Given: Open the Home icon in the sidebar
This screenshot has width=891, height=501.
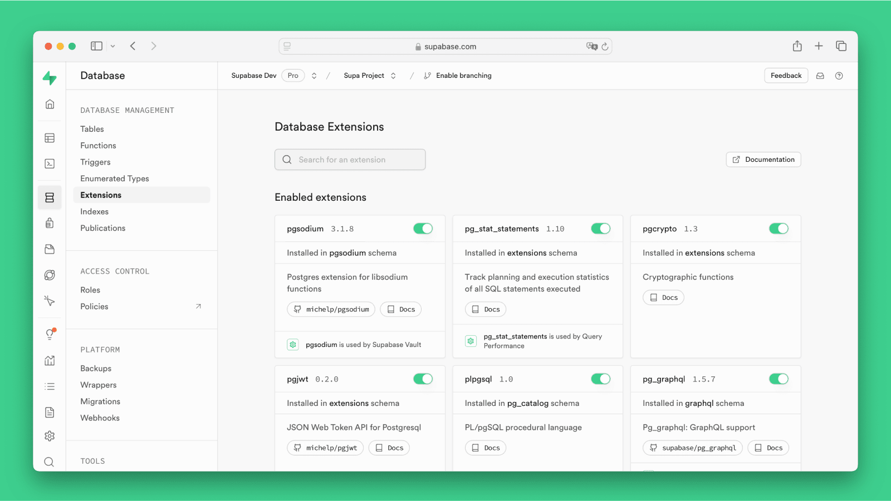Looking at the screenshot, I should point(50,103).
